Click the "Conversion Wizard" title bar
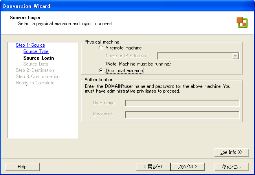Screen dimensions: 255x175 [118, 6]
